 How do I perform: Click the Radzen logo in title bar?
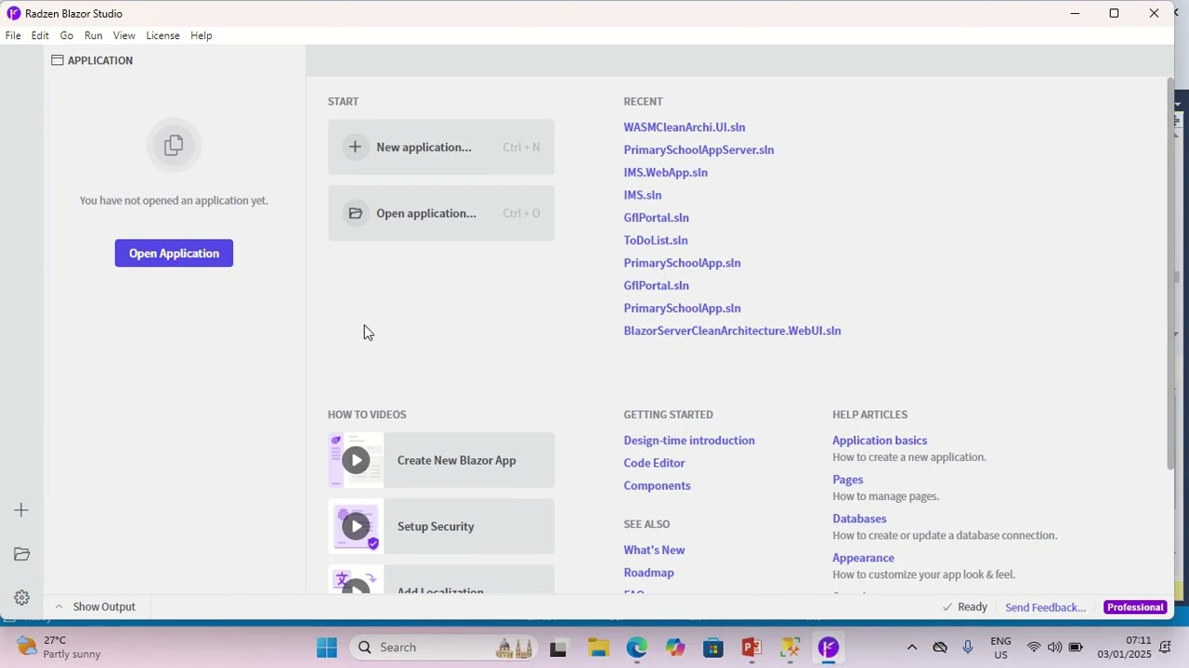tap(13, 13)
